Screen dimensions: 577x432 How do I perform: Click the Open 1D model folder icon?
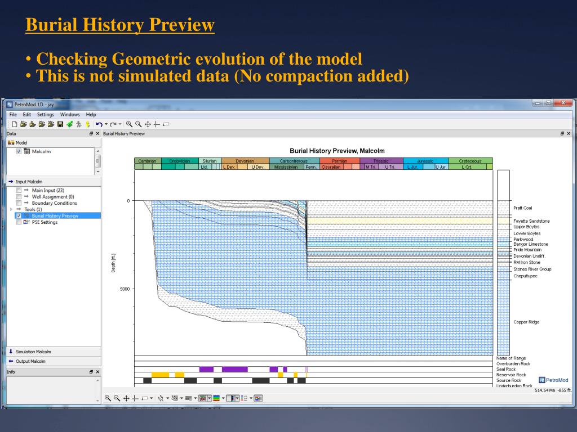pyautogui.click(x=24, y=124)
